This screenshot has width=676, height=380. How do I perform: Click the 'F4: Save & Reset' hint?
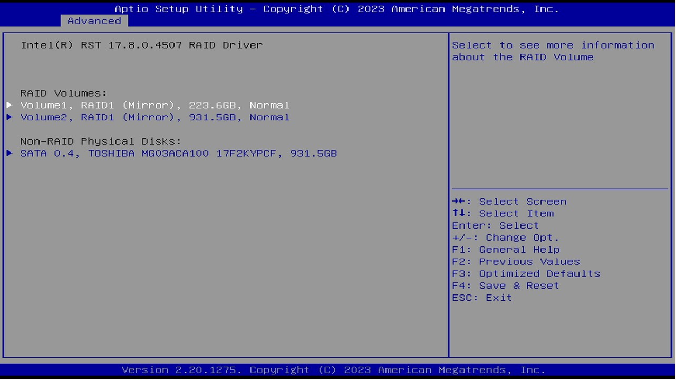(506, 286)
